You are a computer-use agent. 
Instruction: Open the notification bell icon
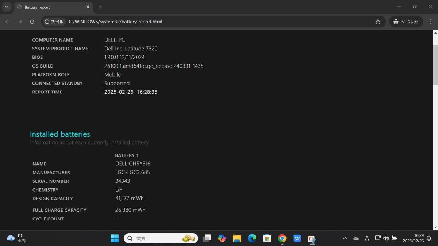point(429,238)
